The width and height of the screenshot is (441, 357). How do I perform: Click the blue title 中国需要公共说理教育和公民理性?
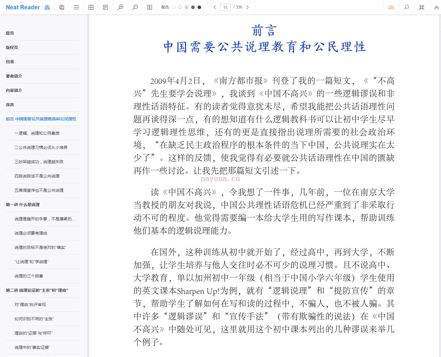[264, 47]
